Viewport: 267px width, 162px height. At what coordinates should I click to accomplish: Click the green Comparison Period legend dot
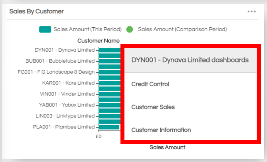[x=130, y=29]
